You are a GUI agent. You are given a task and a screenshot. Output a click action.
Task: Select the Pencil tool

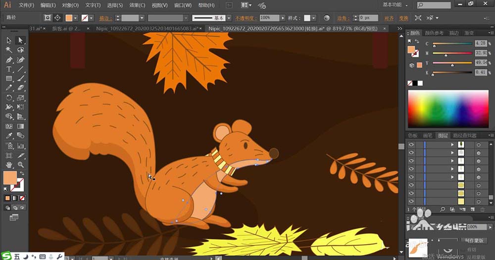(x=9, y=88)
